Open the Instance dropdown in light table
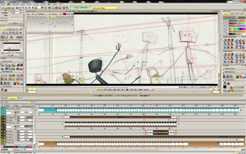This screenshot has height=154, width=246. coord(44,14)
